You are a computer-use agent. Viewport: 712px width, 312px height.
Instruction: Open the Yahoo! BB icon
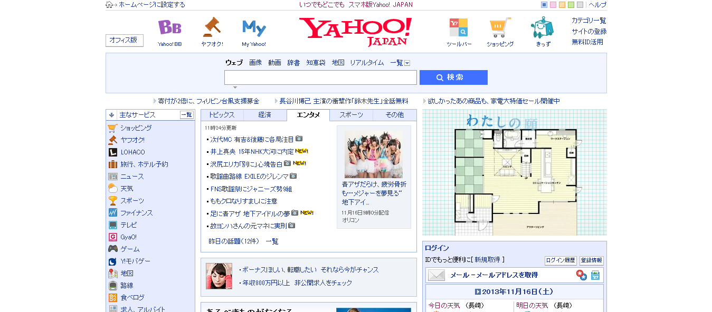(169, 27)
